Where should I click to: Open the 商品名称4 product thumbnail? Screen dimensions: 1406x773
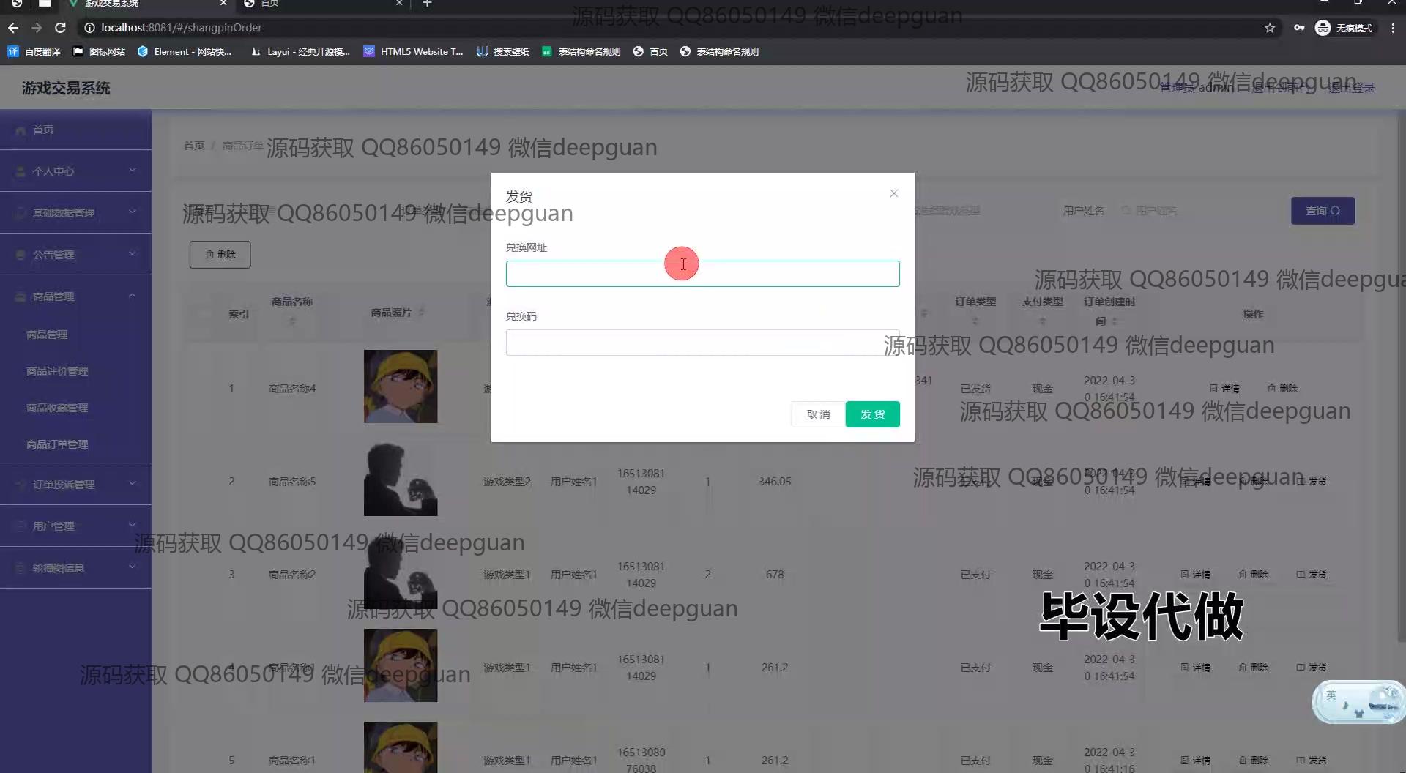tap(401, 386)
